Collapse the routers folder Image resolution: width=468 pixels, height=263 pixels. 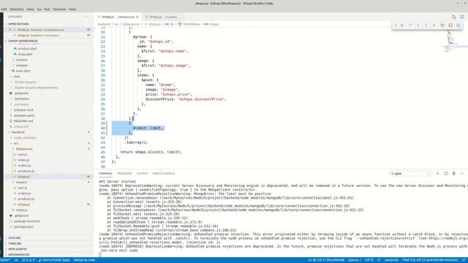(x=21, y=182)
